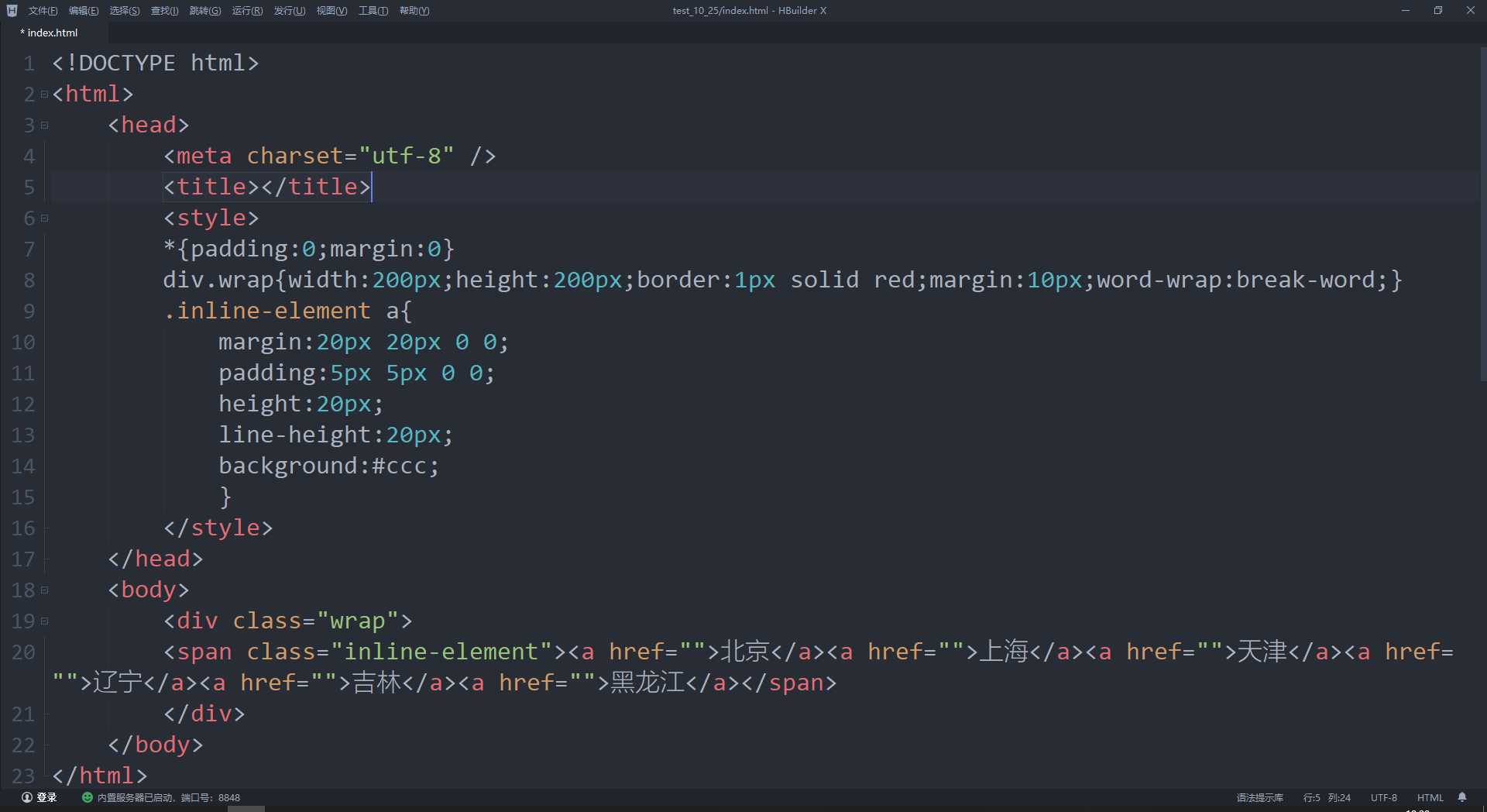Viewport: 1487px width, 812px height.
Task: Click line number 20 in the gutter
Action: 23,652
